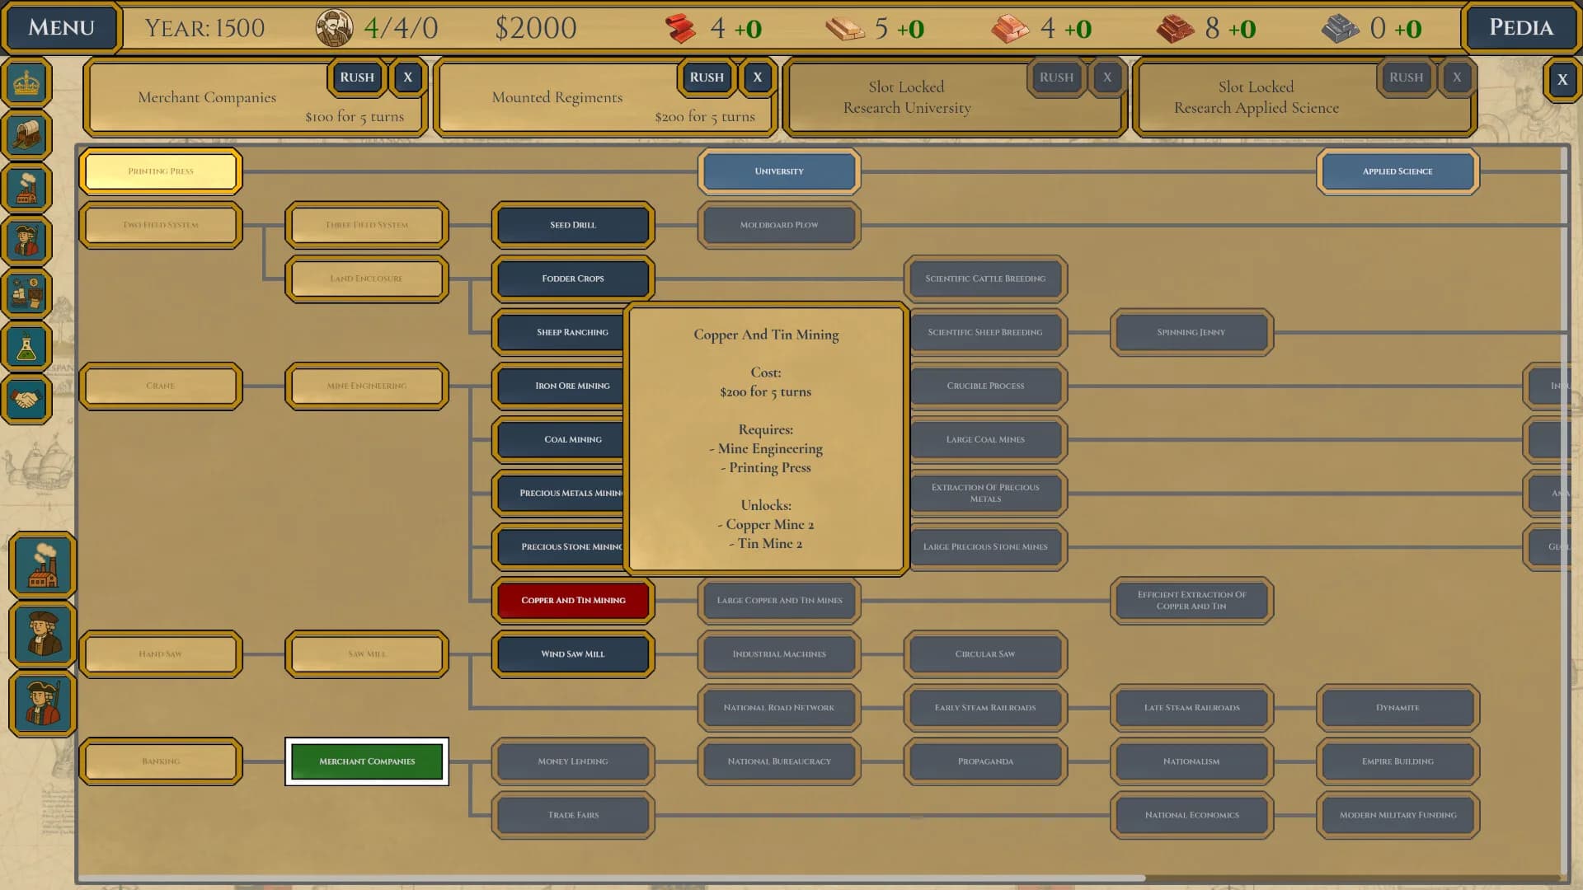Select the Coal Mining technology
1583x890 pixels.
tap(561, 439)
